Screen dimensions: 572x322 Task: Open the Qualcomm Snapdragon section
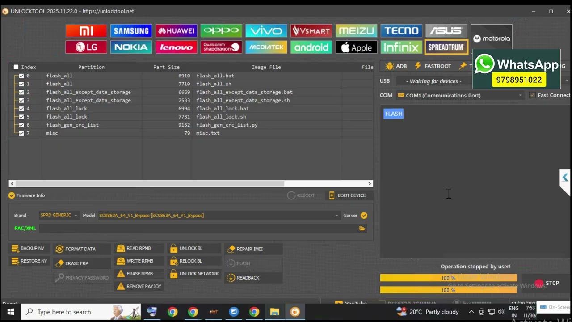coord(221,47)
